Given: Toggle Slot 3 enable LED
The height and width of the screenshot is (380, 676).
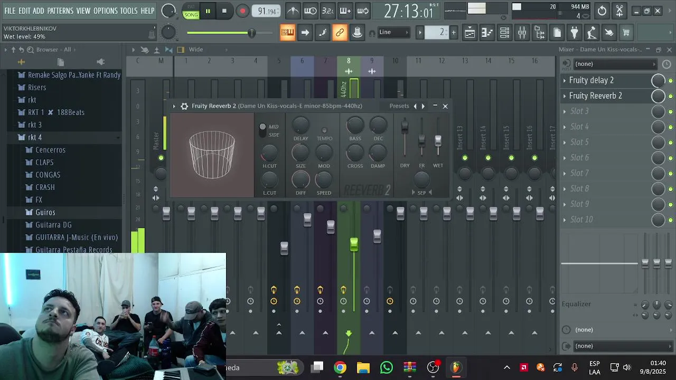Looking at the screenshot, I should pos(671,112).
